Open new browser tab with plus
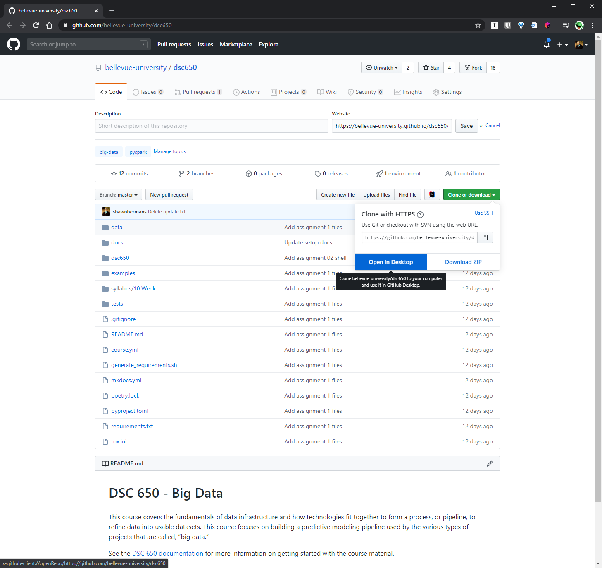The height and width of the screenshot is (568, 602). 112,11
